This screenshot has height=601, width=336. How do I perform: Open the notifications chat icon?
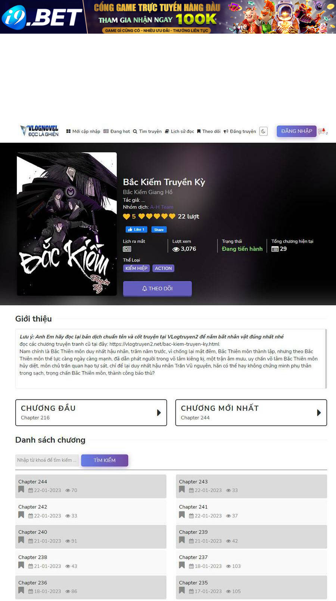(321, 131)
